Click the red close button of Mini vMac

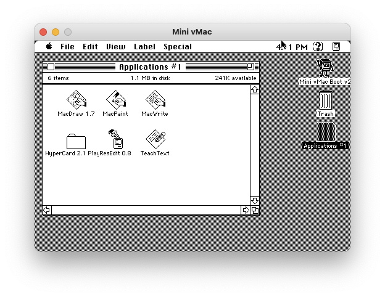pos(43,32)
